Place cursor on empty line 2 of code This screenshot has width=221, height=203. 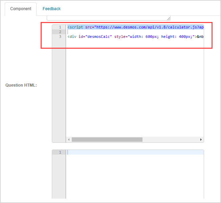135,32
